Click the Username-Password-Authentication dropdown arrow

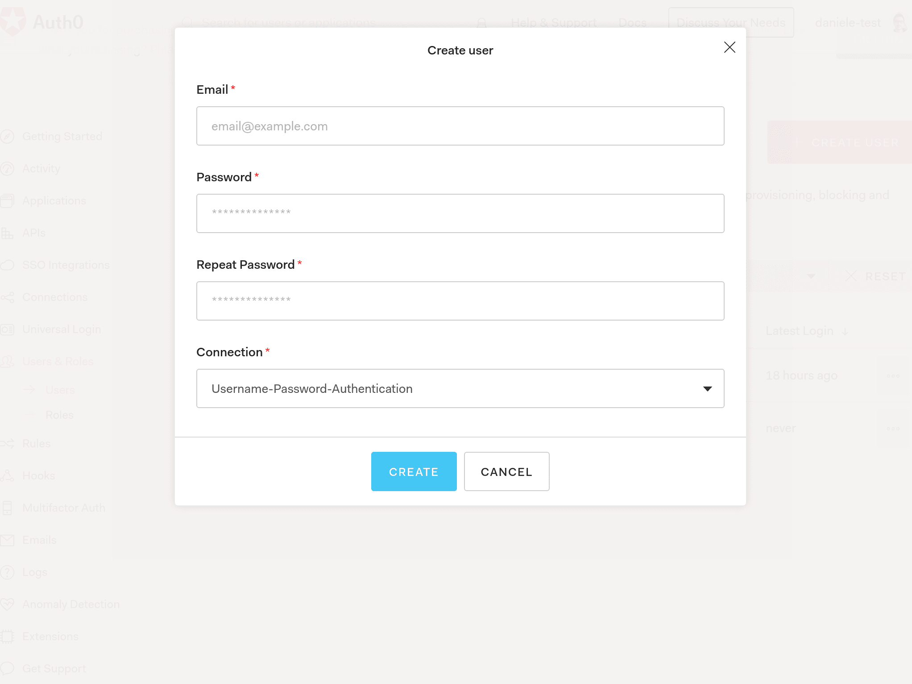point(707,388)
